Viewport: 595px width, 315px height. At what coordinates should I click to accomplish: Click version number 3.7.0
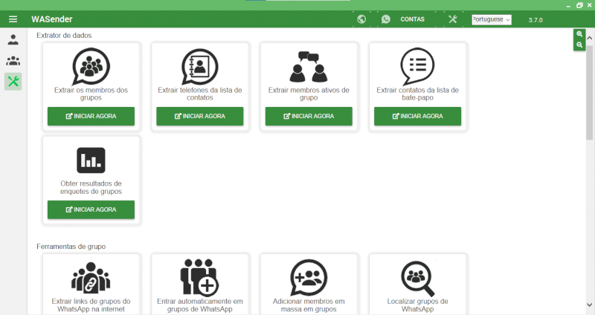[535, 20]
